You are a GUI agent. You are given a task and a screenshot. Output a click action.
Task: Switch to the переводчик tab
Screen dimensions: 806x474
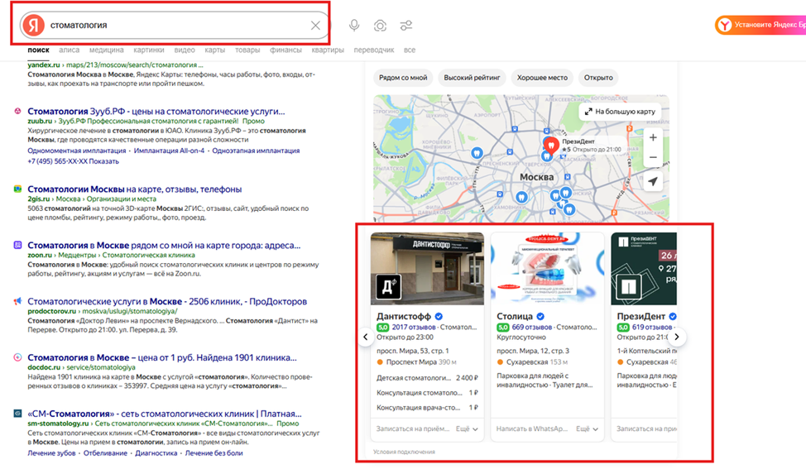pyautogui.click(x=374, y=50)
